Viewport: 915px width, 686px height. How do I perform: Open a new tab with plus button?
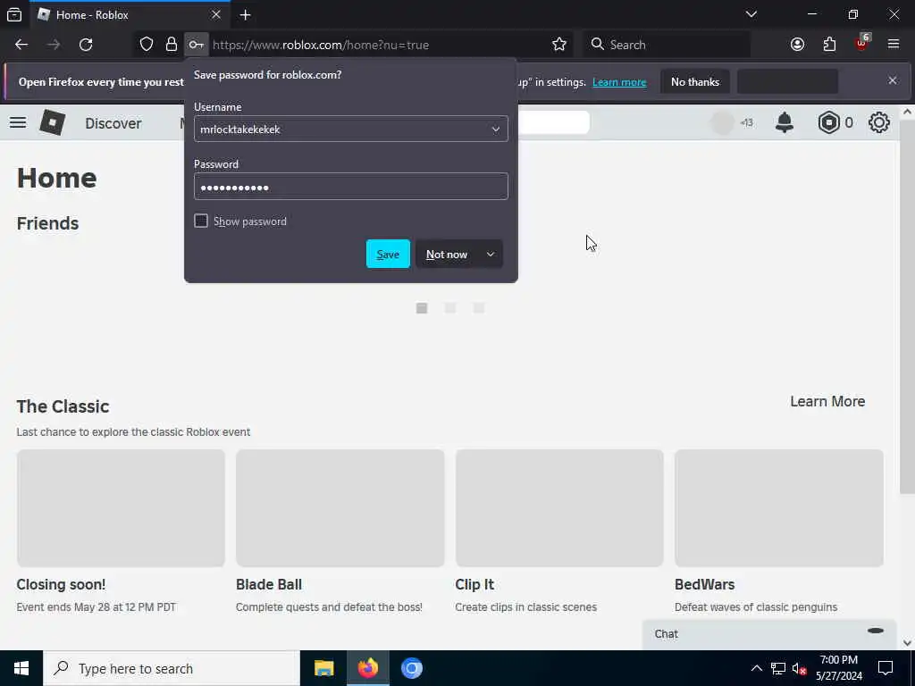pyautogui.click(x=245, y=15)
